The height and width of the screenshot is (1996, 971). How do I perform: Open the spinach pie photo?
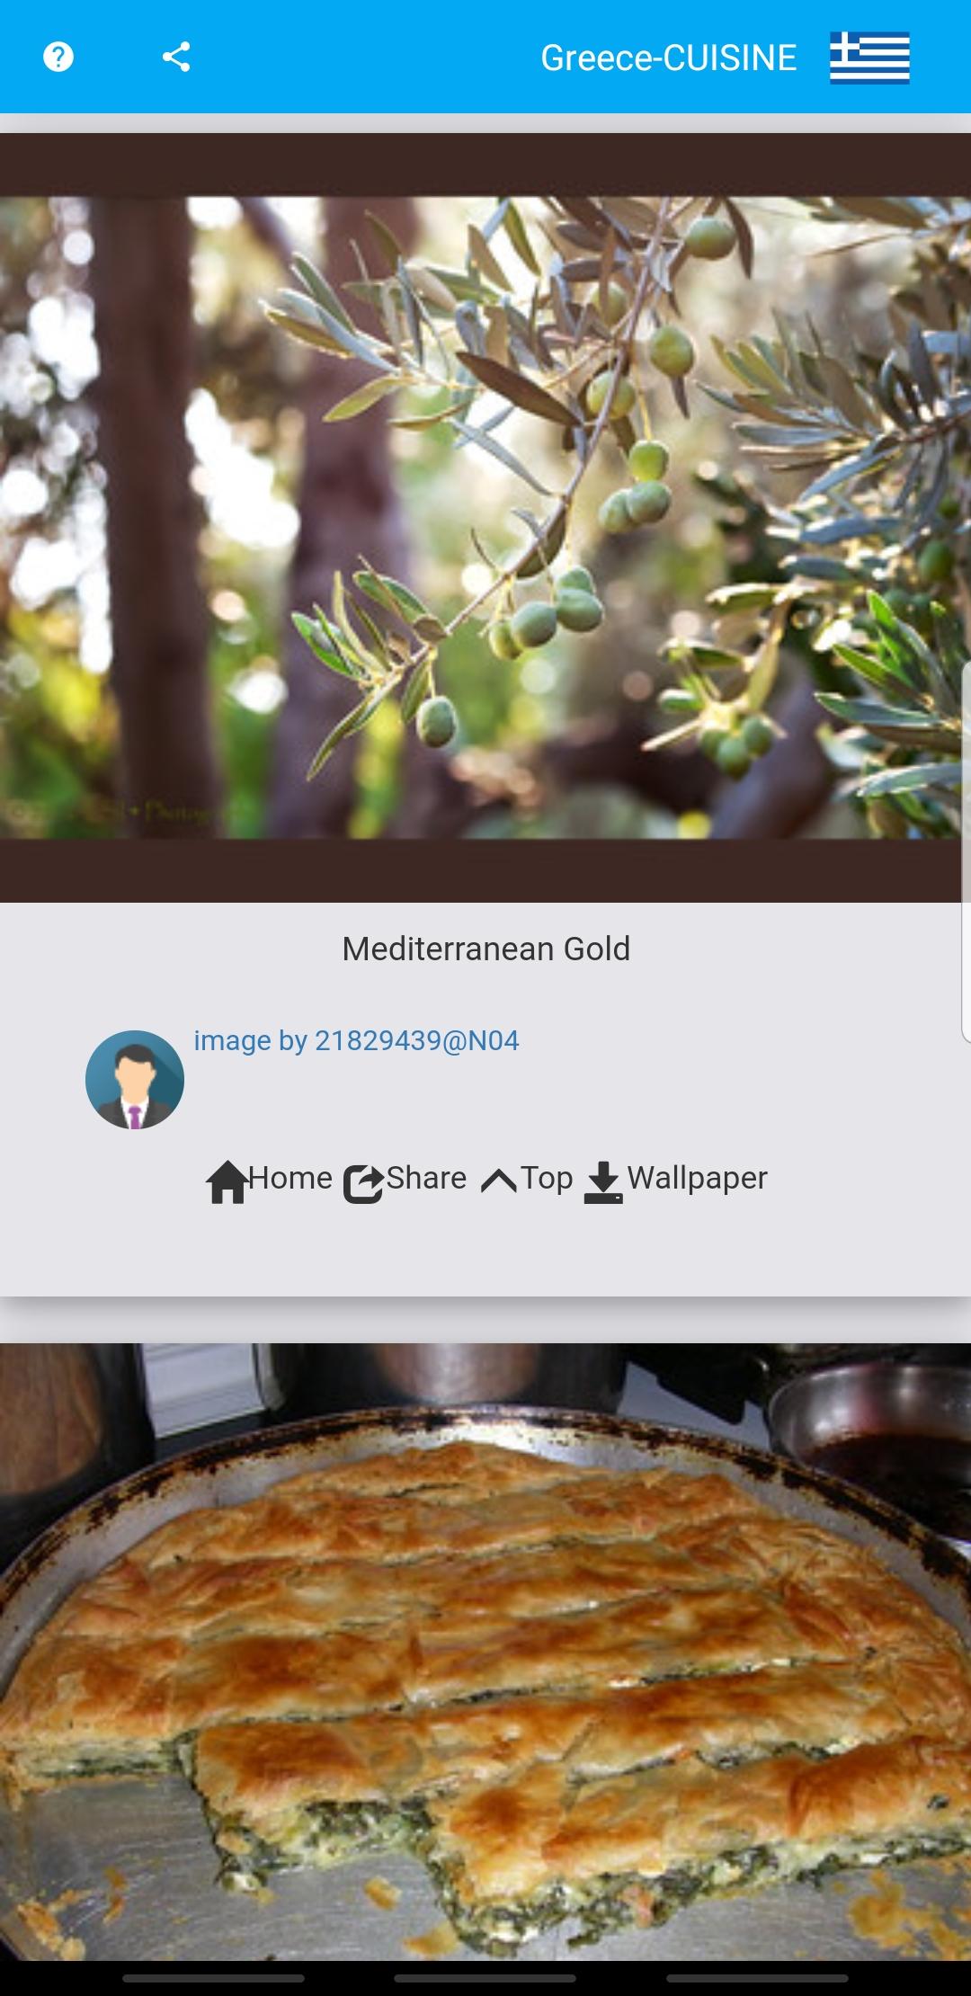click(x=485, y=1652)
